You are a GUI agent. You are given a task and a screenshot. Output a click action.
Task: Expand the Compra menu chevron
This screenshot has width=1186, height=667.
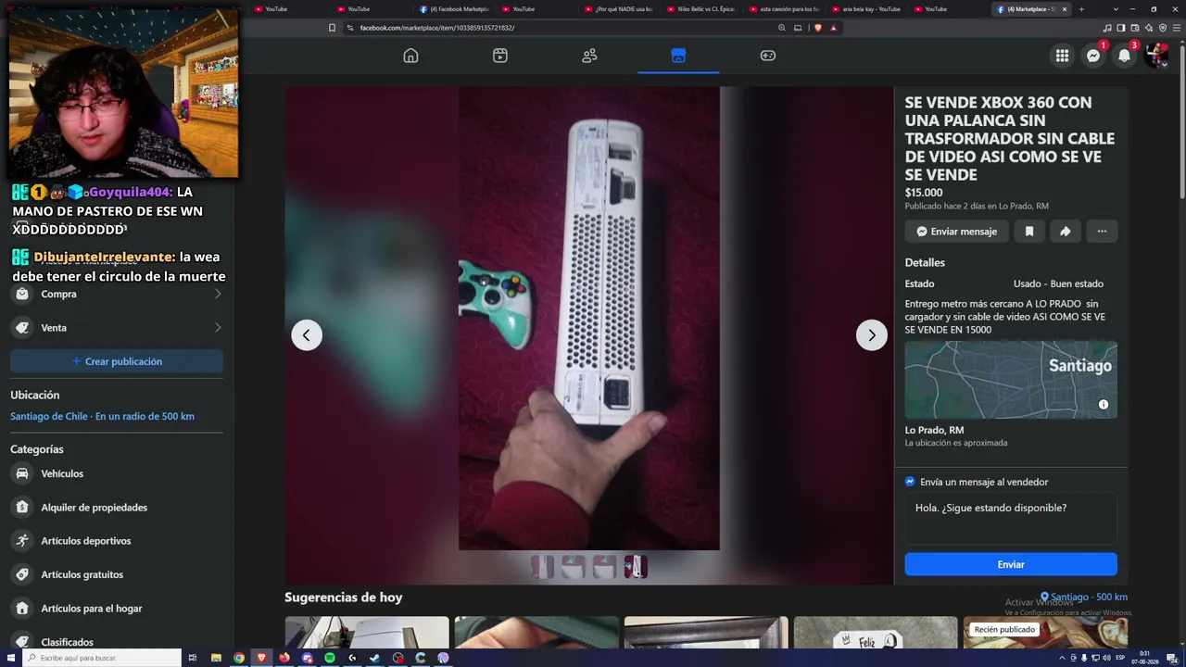tap(218, 295)
